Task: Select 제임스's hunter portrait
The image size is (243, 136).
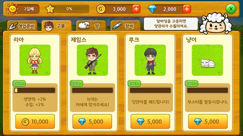Action: [92, 60]
